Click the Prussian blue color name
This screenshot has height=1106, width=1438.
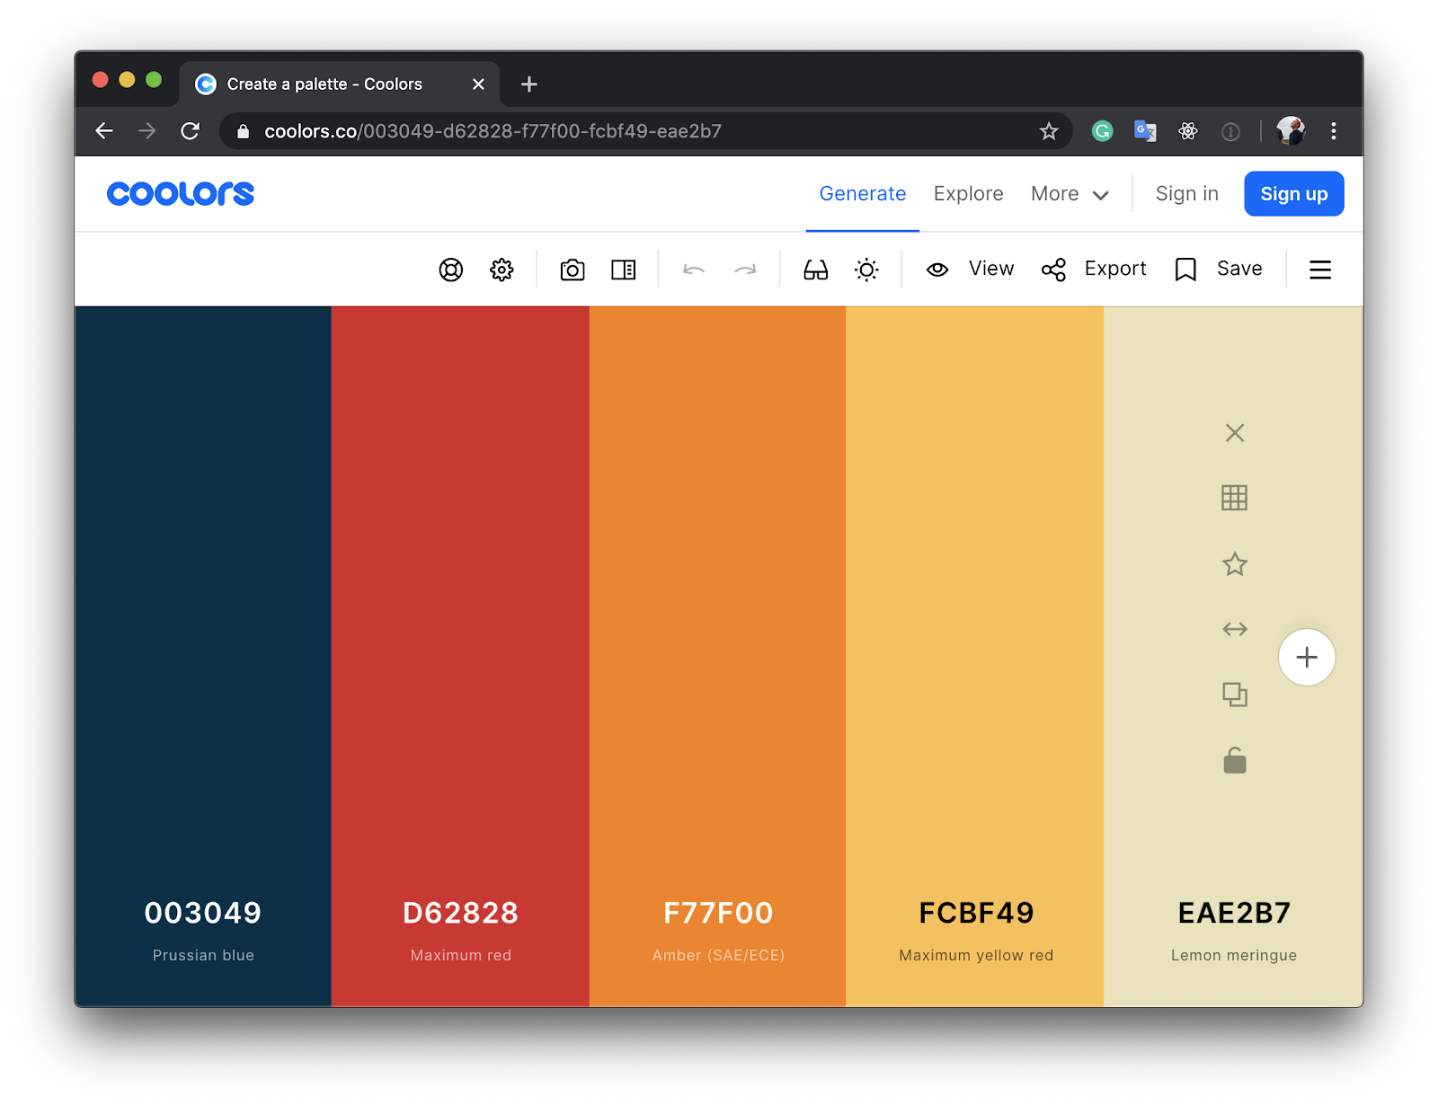tap(203, 955)
